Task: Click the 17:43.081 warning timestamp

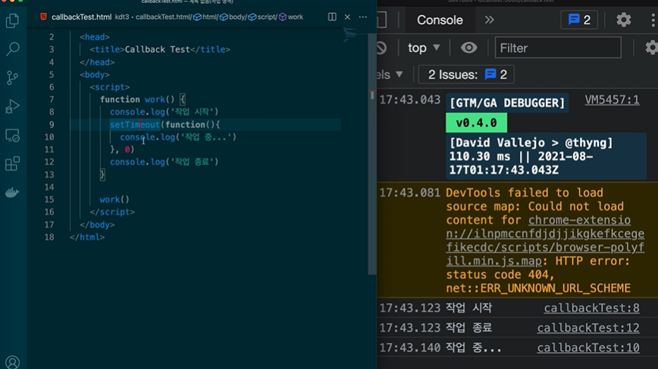Action: point(409,193)
